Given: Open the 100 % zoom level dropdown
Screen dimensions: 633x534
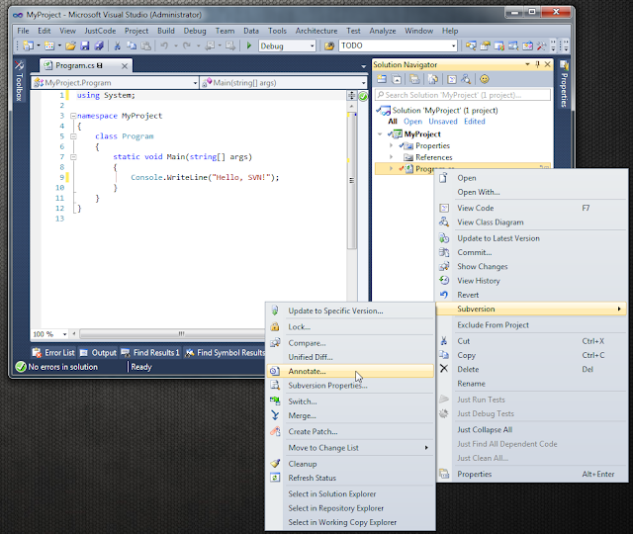Looking at the screenshot, I should tap(64, 334).
